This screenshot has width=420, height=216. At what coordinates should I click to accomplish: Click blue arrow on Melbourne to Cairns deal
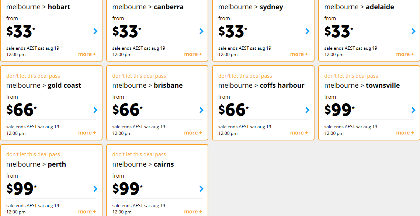[201, 189]
